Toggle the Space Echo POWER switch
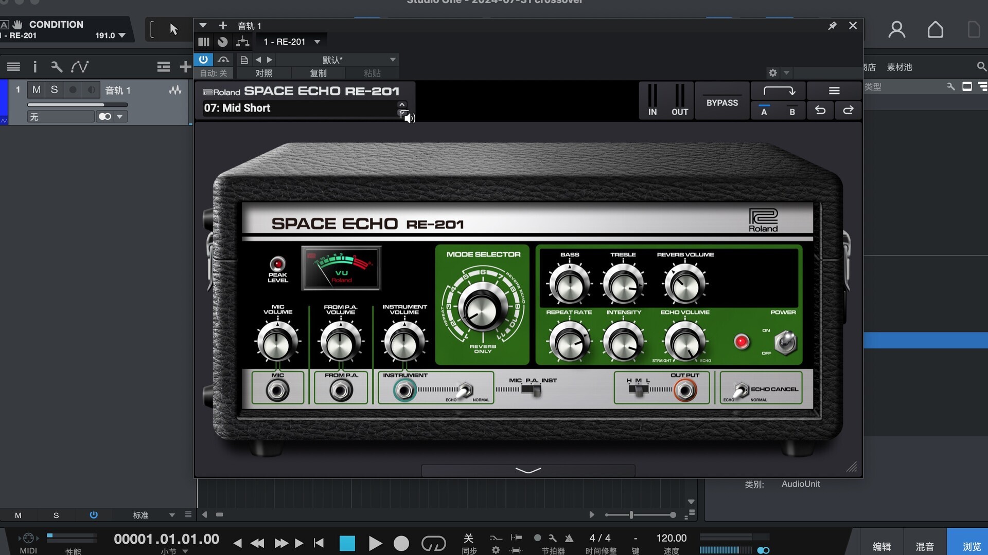Screen dimensions: 988x555 click(x=785, y=342)
